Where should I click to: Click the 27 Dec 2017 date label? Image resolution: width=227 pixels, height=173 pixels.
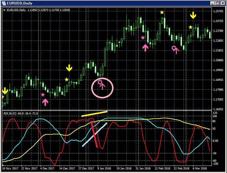point(86,169)
